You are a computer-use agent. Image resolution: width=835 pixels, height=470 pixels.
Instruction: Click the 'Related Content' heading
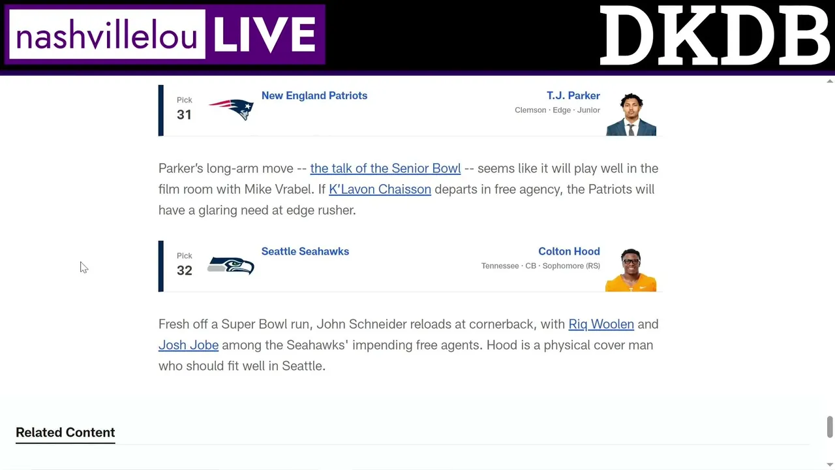[65, 432]
